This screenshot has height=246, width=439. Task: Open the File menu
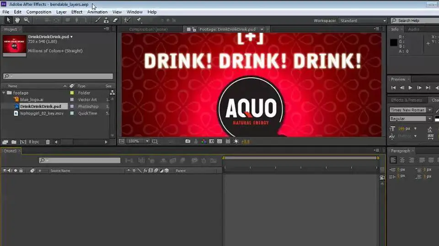(x=5, y=12)
